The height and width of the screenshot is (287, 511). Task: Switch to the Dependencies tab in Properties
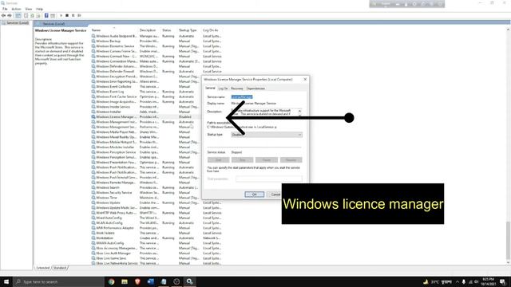click(255, 88)
